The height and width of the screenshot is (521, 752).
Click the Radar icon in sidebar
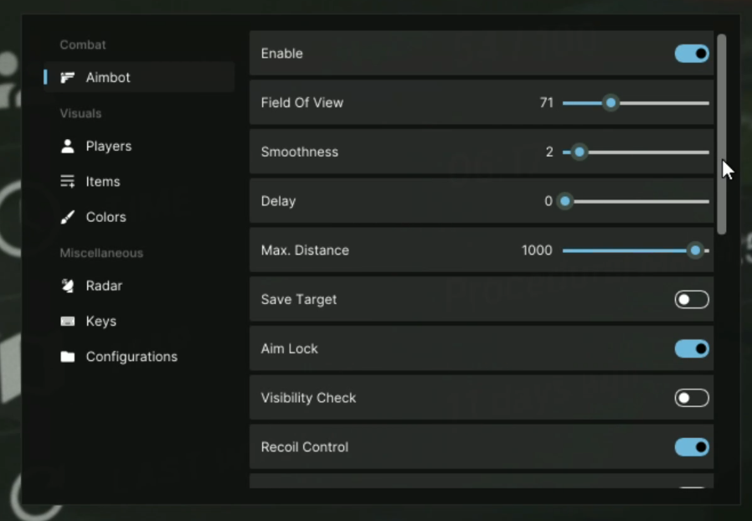coord(68,286)
